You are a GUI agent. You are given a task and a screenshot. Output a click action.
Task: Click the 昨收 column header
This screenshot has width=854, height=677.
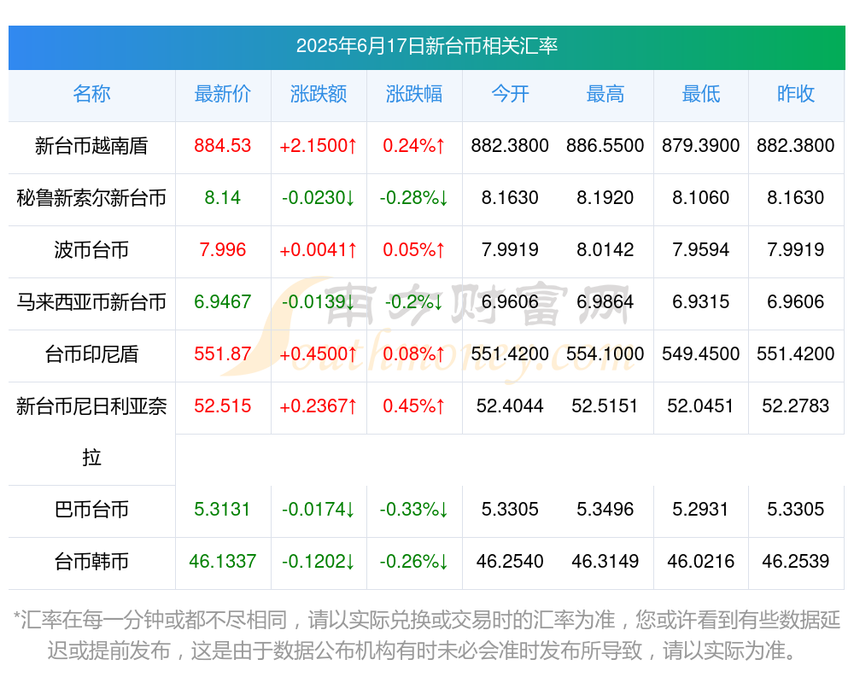[x=796, y=94]
